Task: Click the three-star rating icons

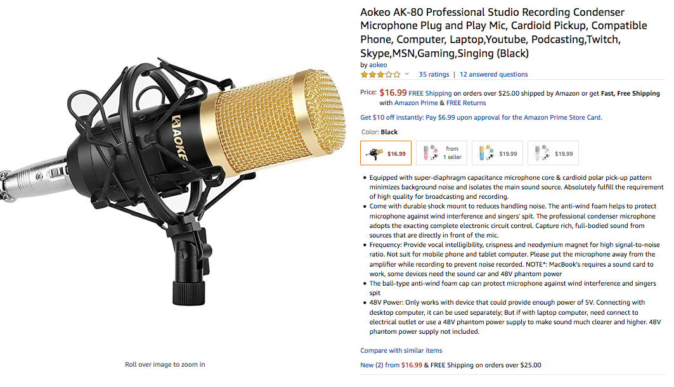Action: click(x=380, y=74)
